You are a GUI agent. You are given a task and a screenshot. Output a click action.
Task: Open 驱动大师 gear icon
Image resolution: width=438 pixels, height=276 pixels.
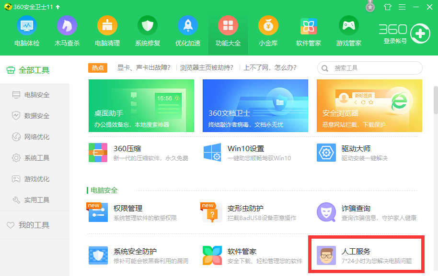click(326, 153)
